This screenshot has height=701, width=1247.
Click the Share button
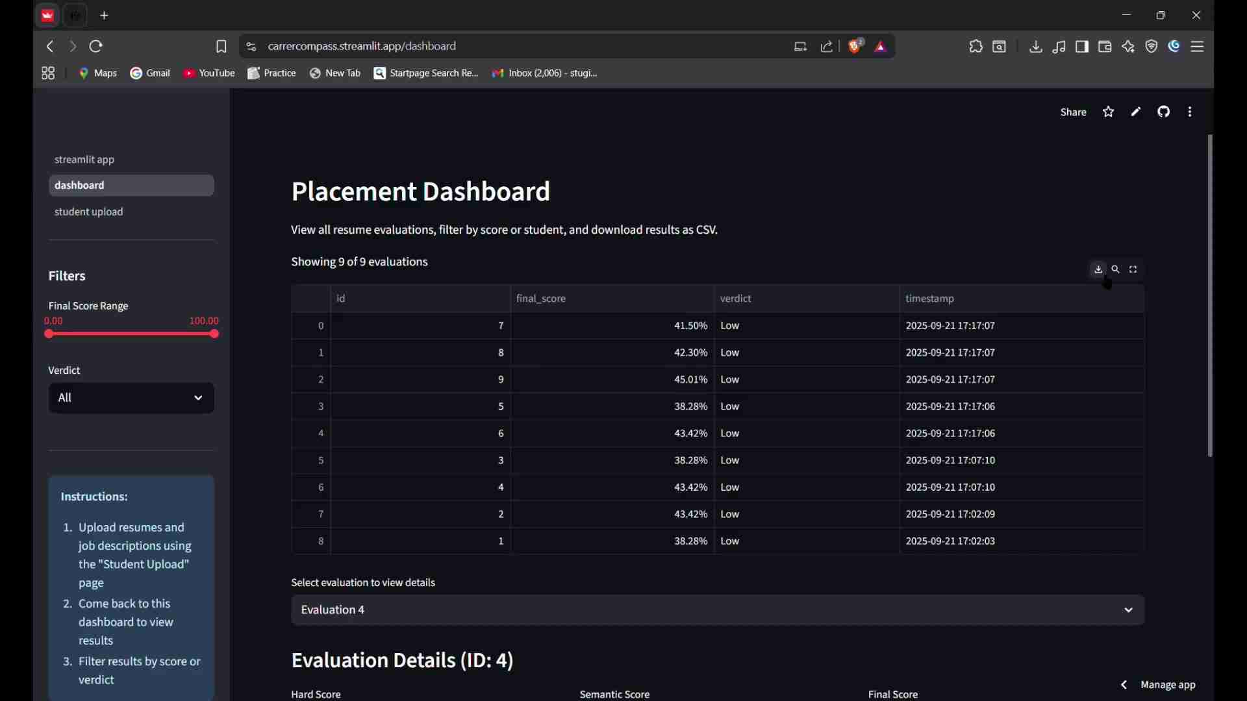(1073, 112)
